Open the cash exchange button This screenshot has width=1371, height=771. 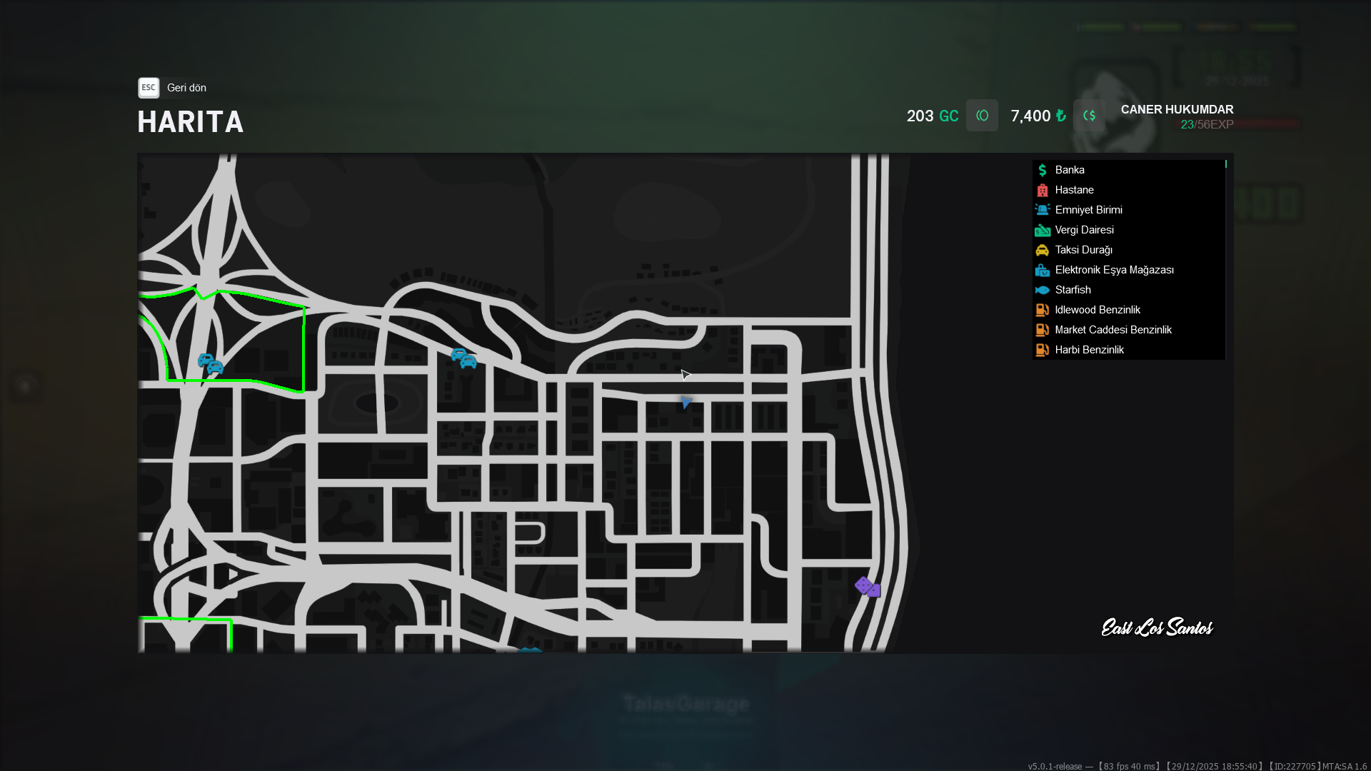point(1089,116)
